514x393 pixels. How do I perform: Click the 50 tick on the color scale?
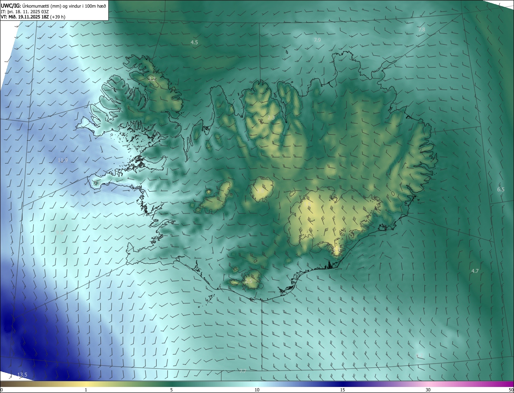[x=511, y=390]
